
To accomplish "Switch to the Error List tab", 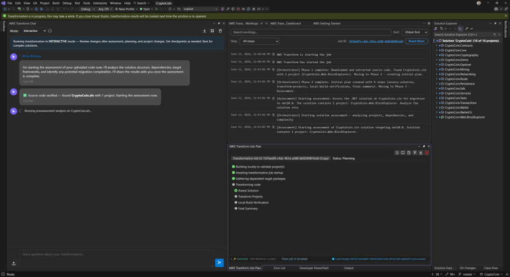I will click(x=279, y=268).
